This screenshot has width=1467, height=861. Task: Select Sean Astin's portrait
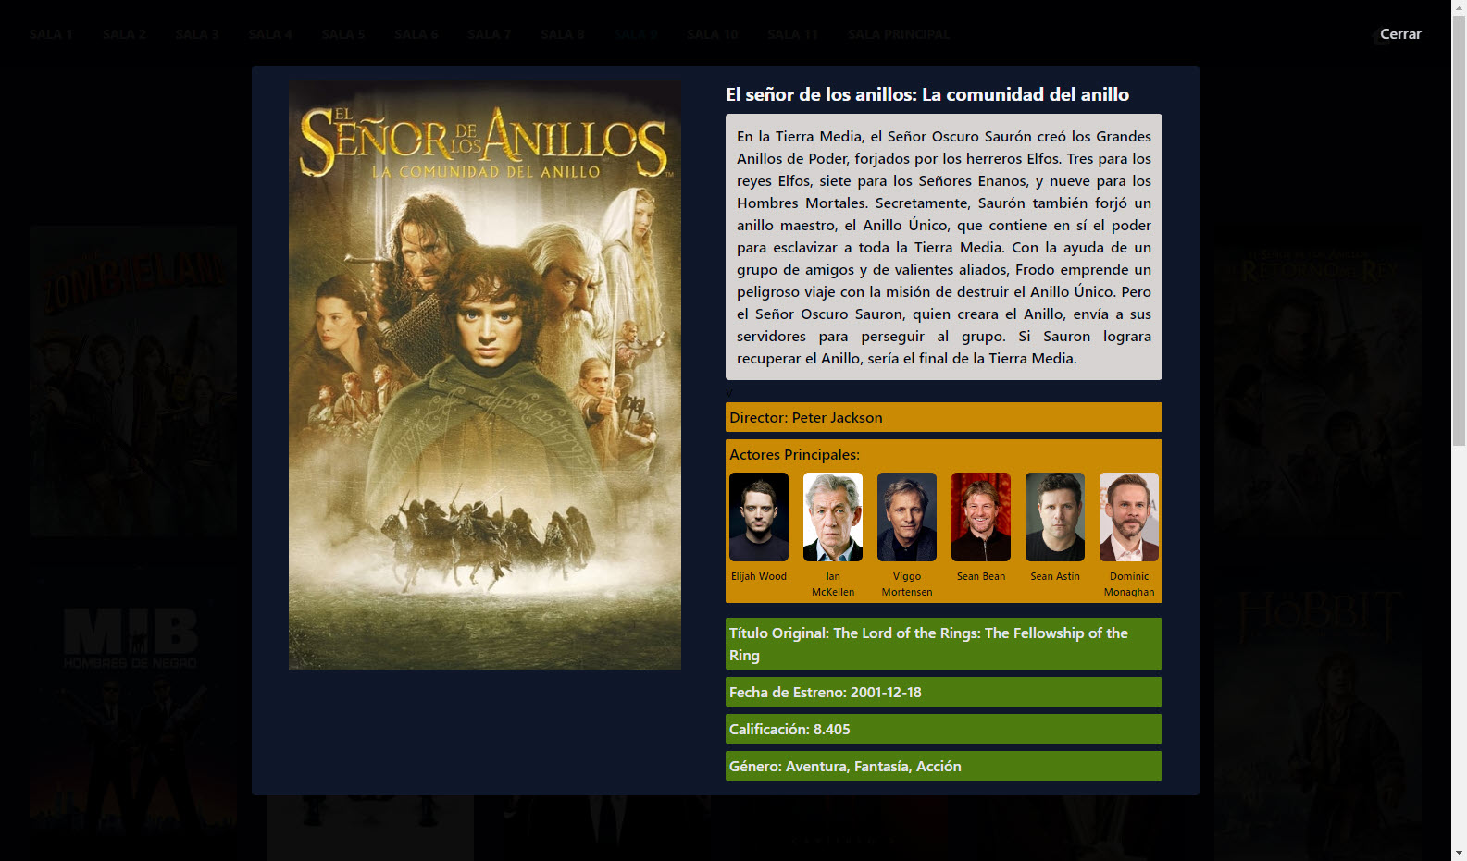[1054, 517]
